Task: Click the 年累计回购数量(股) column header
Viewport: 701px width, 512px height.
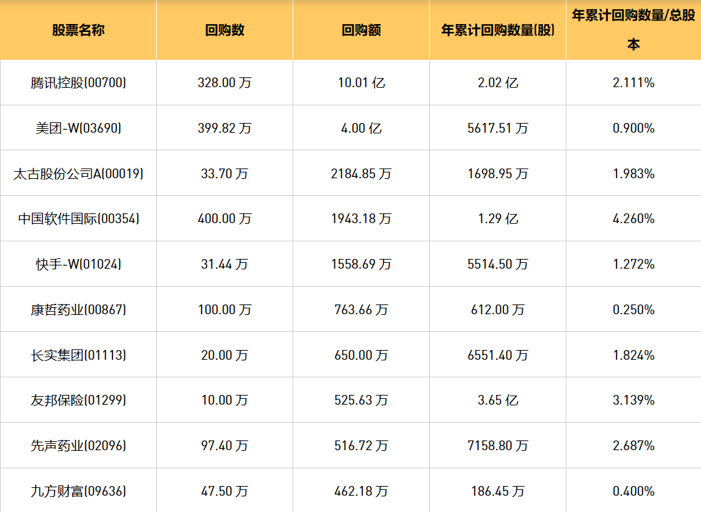Action: [497, 30]
